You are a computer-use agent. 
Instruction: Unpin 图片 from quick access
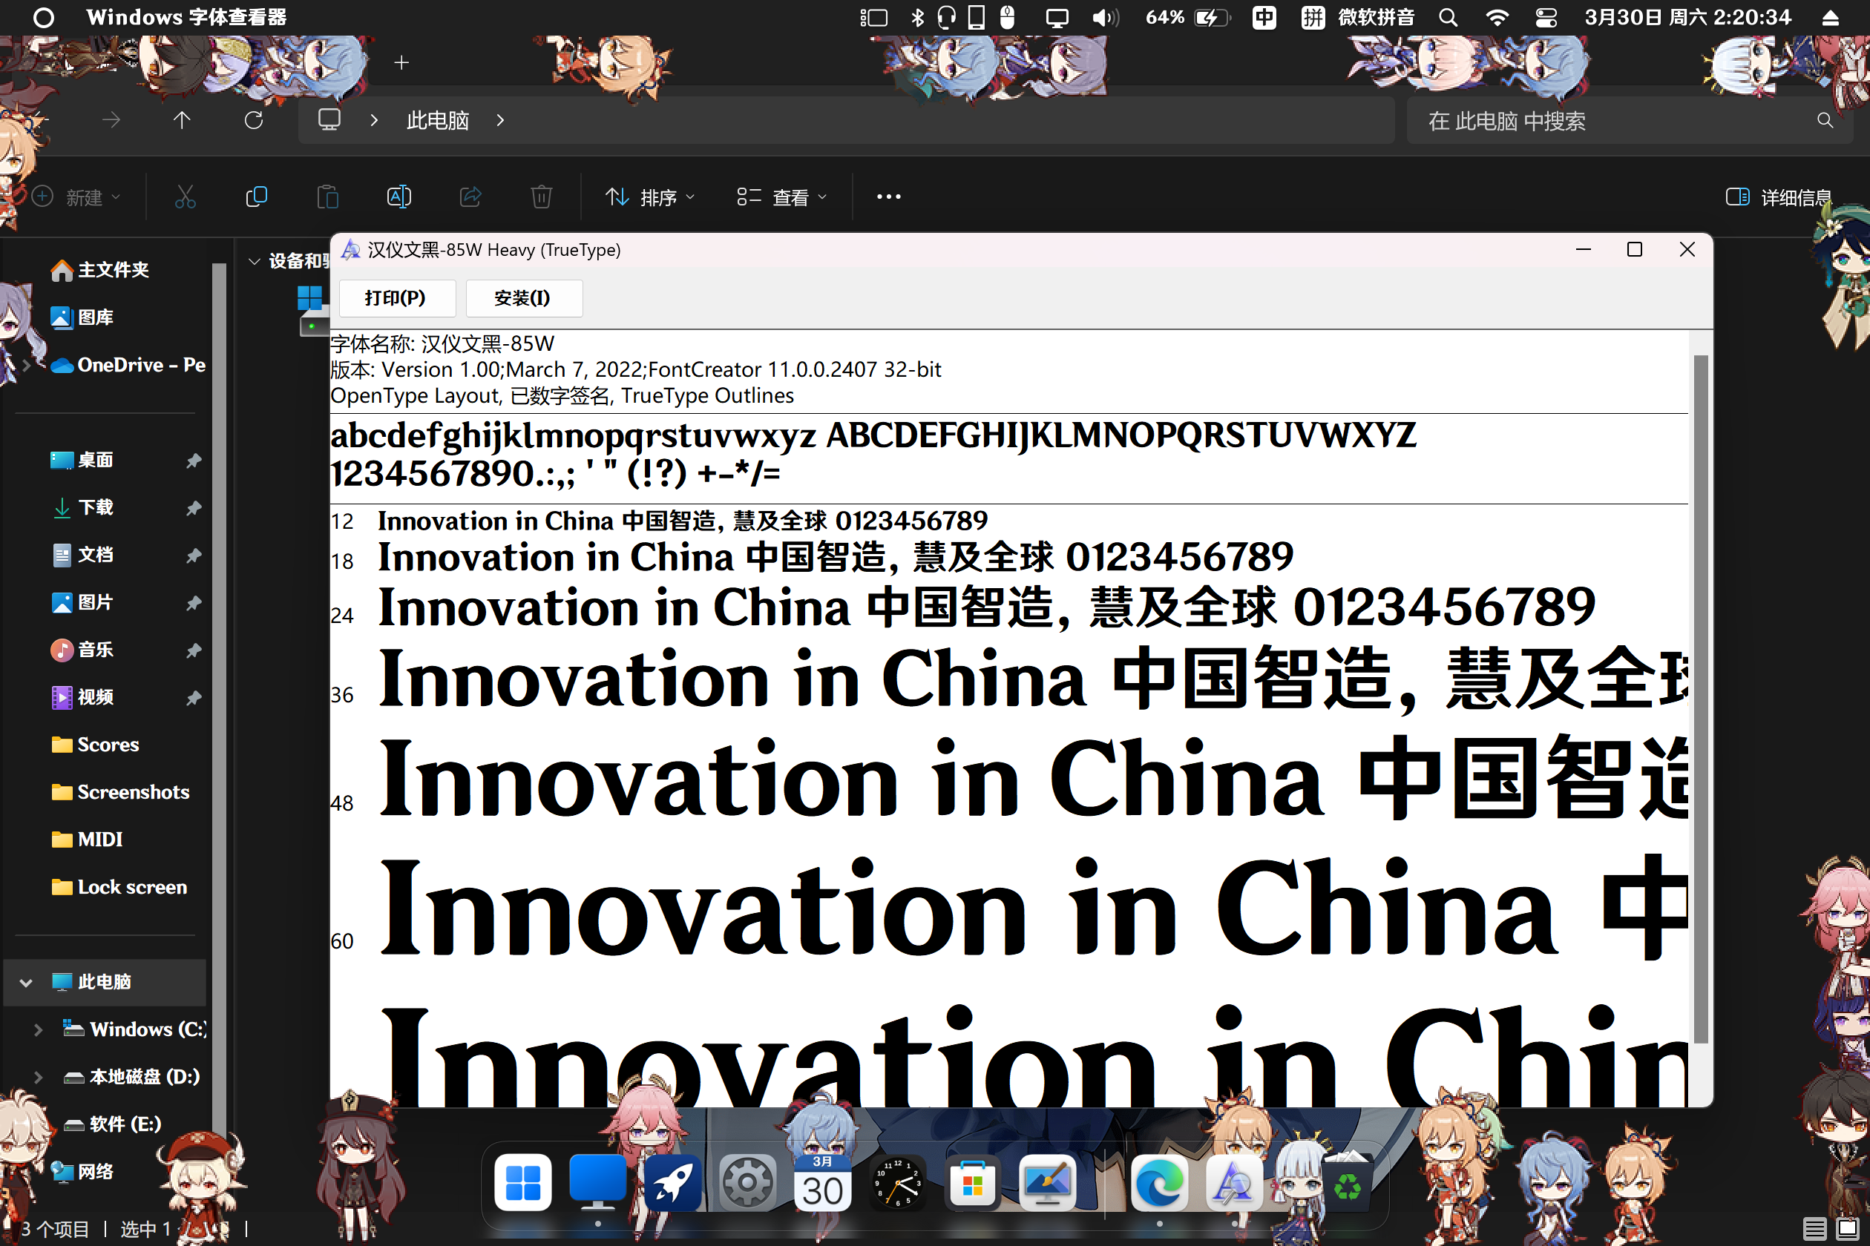tap(193, 602)
